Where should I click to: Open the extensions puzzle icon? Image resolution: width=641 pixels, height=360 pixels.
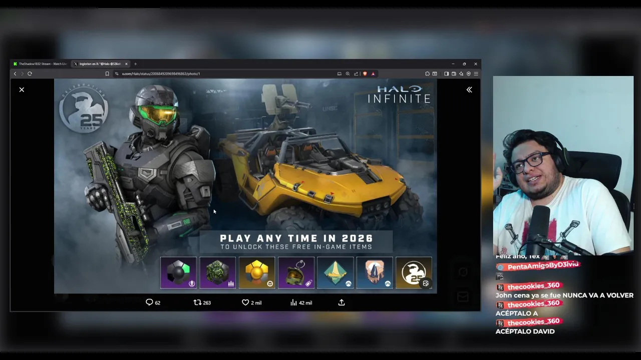pos(427,73)
